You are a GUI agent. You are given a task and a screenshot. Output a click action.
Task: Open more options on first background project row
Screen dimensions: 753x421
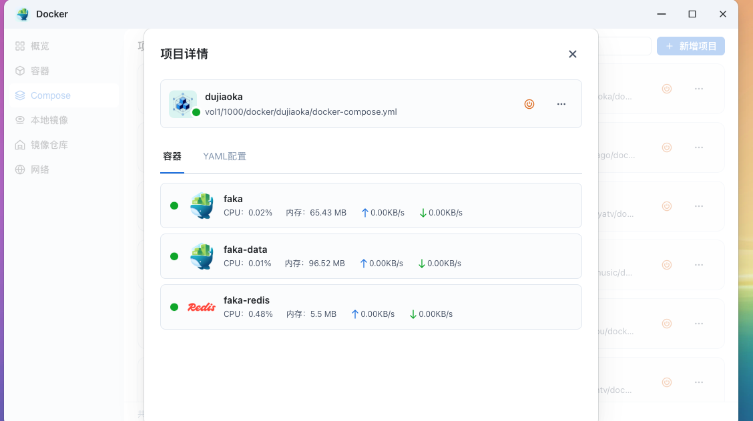699,89
